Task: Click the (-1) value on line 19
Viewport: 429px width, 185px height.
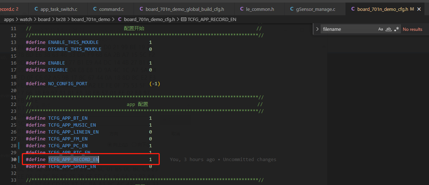Action: (x=155, y=84)
